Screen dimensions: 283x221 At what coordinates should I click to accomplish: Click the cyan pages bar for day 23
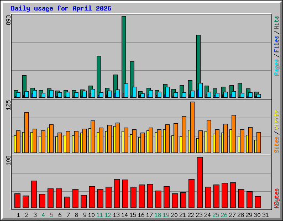tap(201, 90)
